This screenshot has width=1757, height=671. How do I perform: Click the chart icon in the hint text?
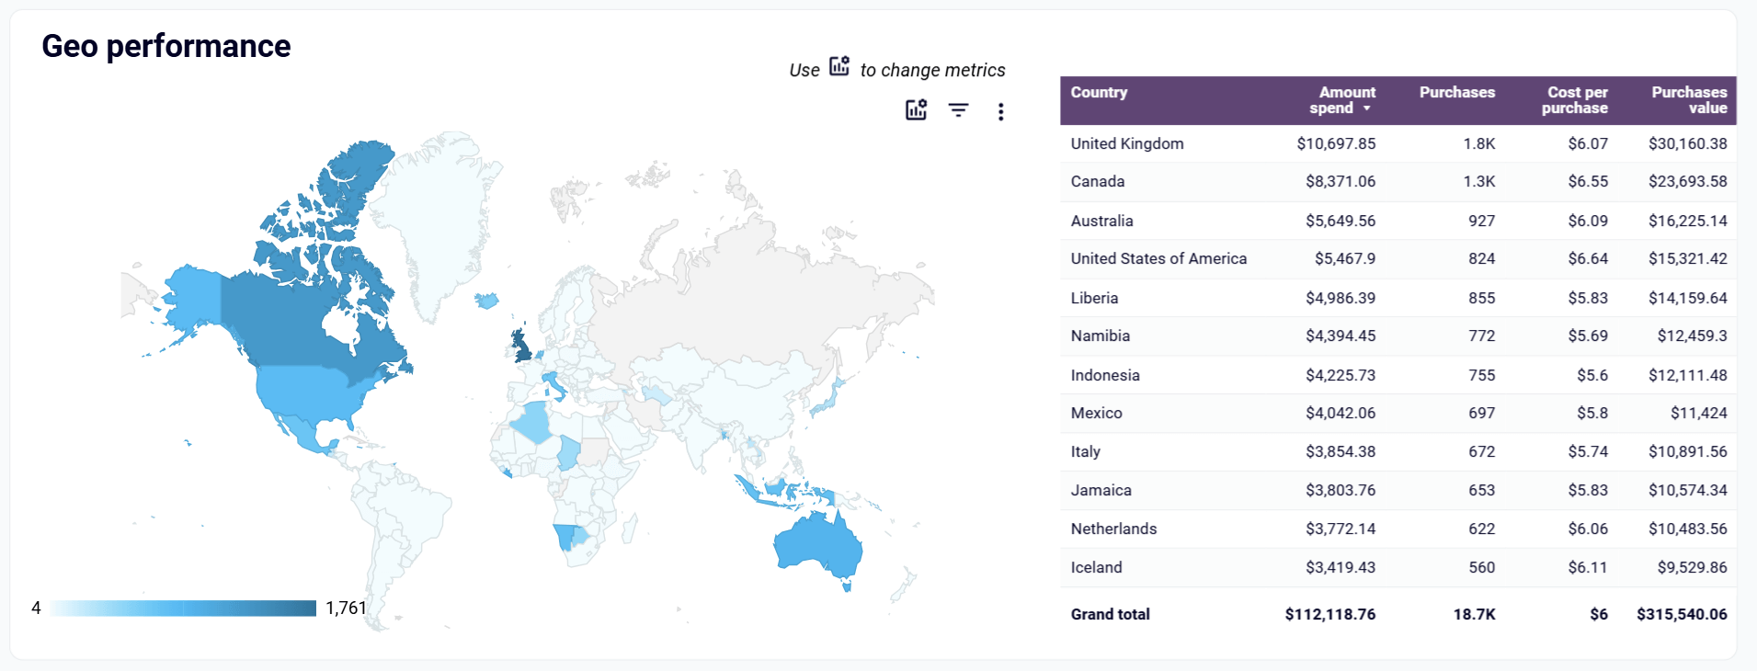tap(839, 66)
